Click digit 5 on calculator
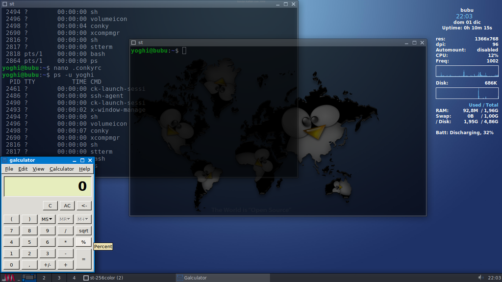Viewport: 502px width, 282px height. [x=29, y=242]
